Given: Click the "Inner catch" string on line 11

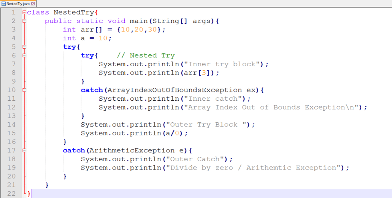Looking at the screenshot, I should [x=213, y=98].
